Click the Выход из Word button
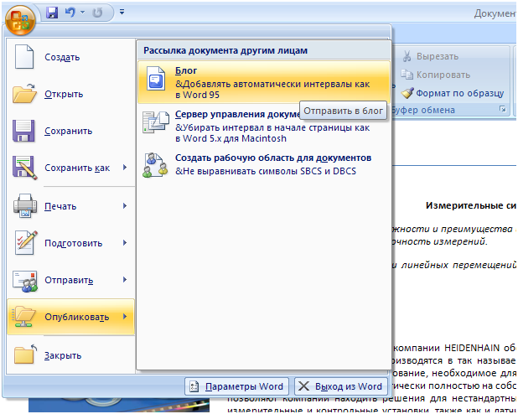This screenshot has height=414, width=518. [341, 386]
